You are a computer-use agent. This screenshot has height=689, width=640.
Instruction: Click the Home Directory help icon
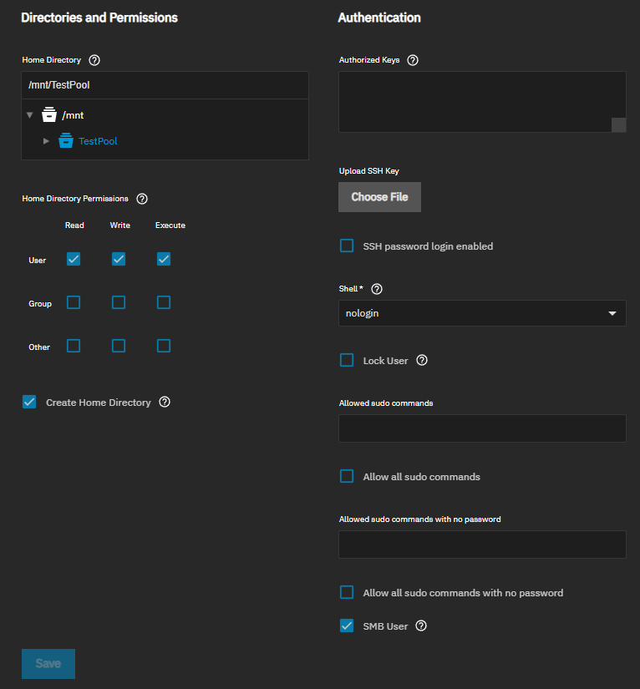click(94, 60)
